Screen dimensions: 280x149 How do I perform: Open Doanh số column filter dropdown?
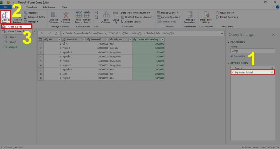[x=107, y=39]
